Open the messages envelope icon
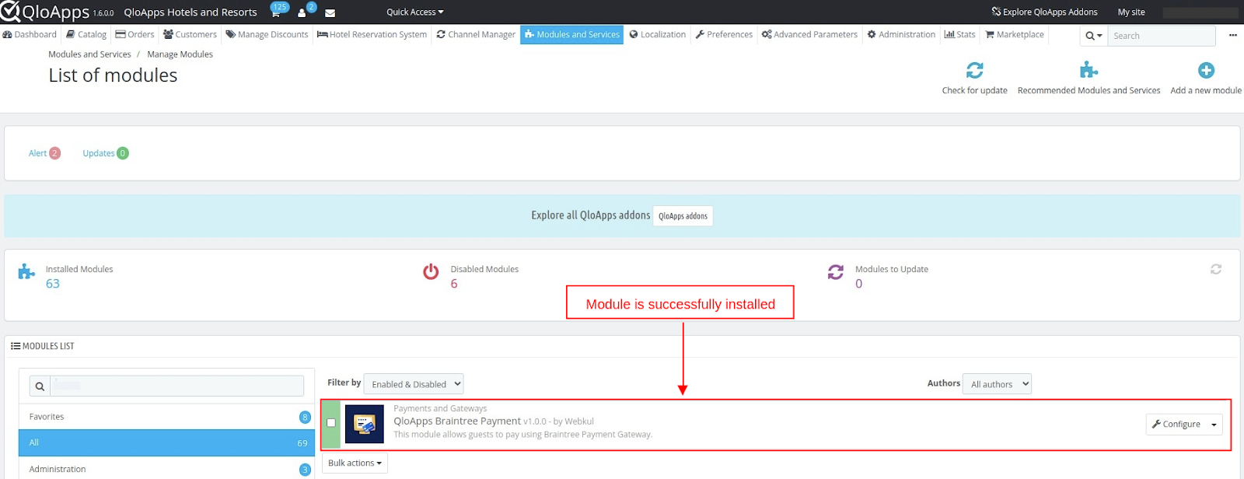This screenshot has height=479, width=1244. 330,13
